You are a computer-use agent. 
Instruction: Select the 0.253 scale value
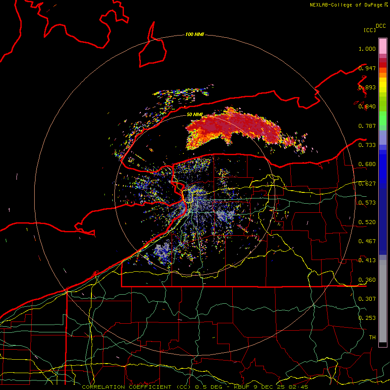[x=367, y=318]
